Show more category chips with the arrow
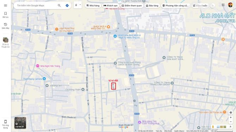 213,6
